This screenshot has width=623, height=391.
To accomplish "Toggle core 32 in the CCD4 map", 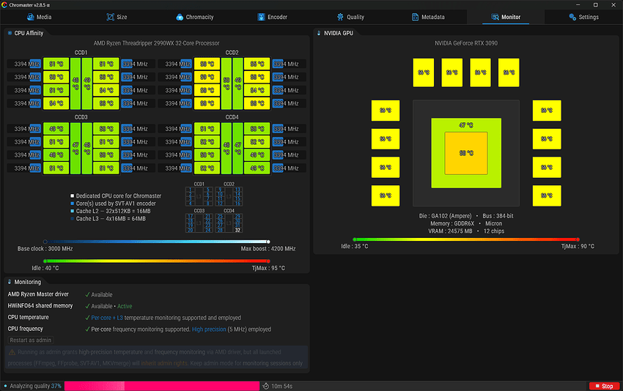I will tap(237, 230).
